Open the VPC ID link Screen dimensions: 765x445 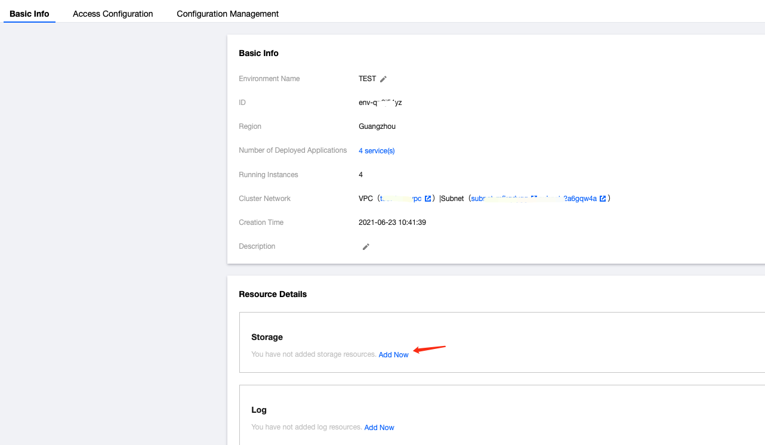coord(400,199)
